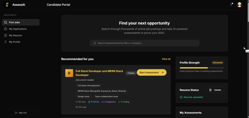
Task: Click the Recommended for you heading
Action: tap(77, 59)
